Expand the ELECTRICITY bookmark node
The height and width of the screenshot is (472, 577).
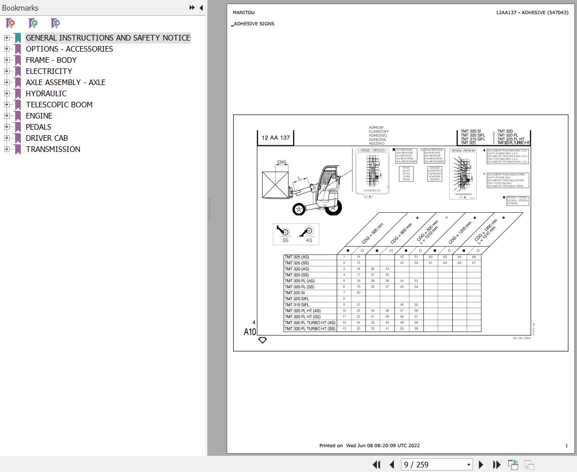click(x=6, y=71)
